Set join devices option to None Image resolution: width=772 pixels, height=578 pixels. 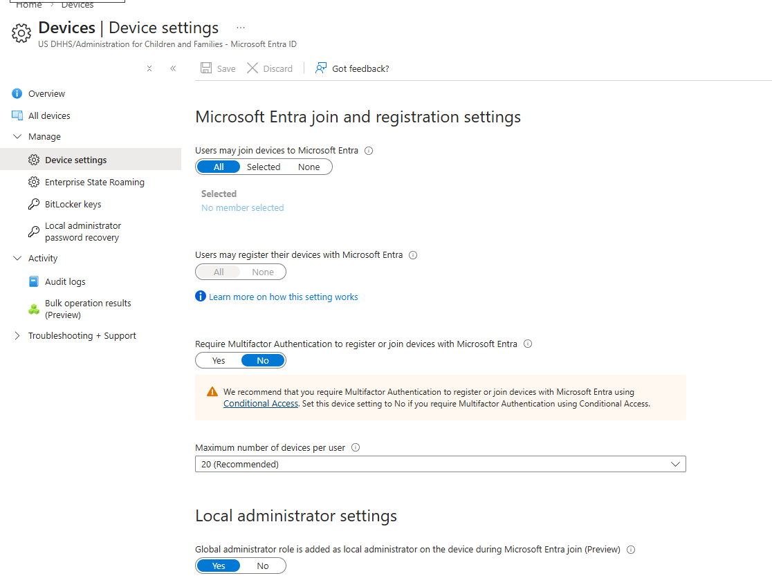click(309, 167)
